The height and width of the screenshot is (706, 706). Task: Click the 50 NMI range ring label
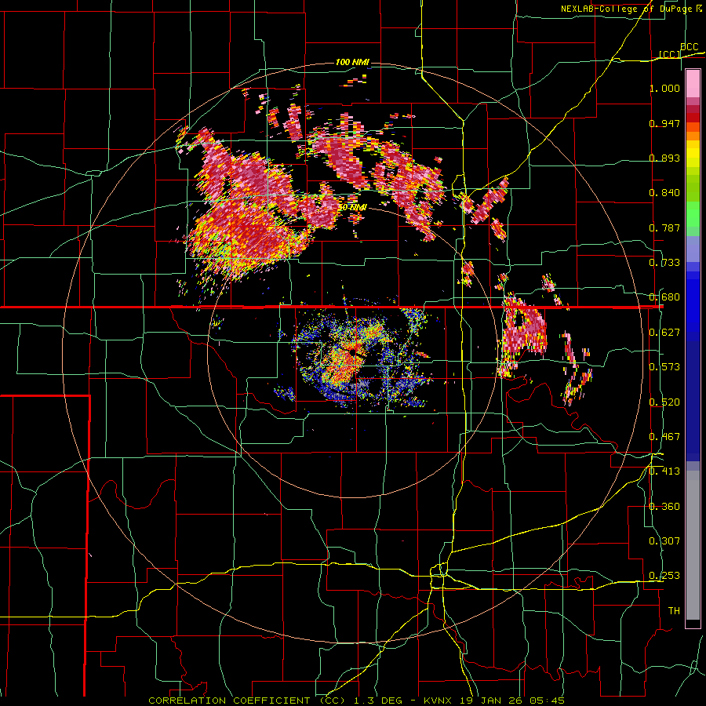pyautogui.click(x=352, y=208)
